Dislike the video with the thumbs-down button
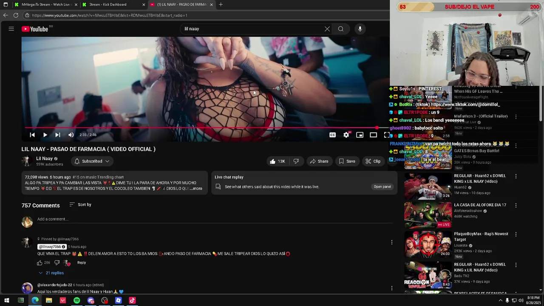The width and height of the screenshot is (544, 306). pos(296,161)
